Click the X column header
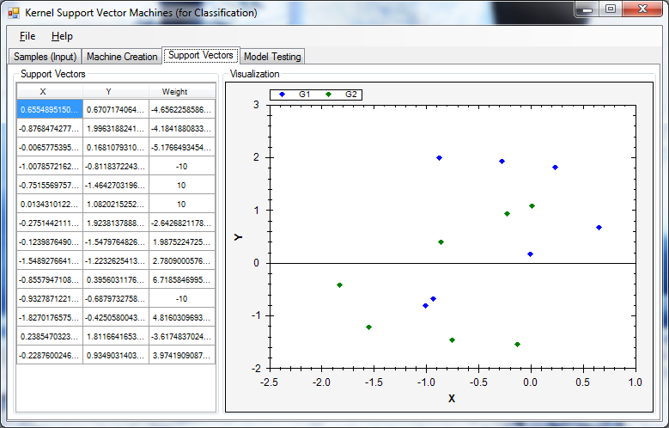The width and height of the screenshot is (669, 428). [43, 91]
